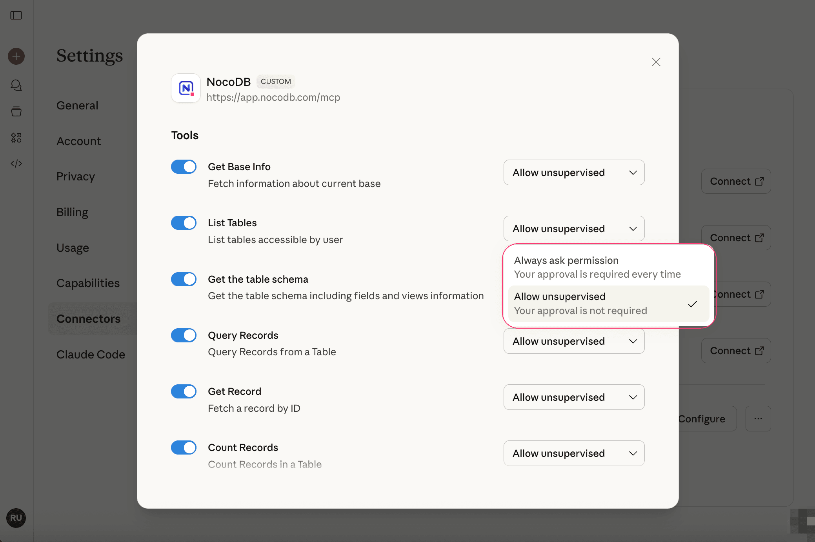Click the NocoDB logo icon
Screen dimensions: 815x542
[186, 88]
